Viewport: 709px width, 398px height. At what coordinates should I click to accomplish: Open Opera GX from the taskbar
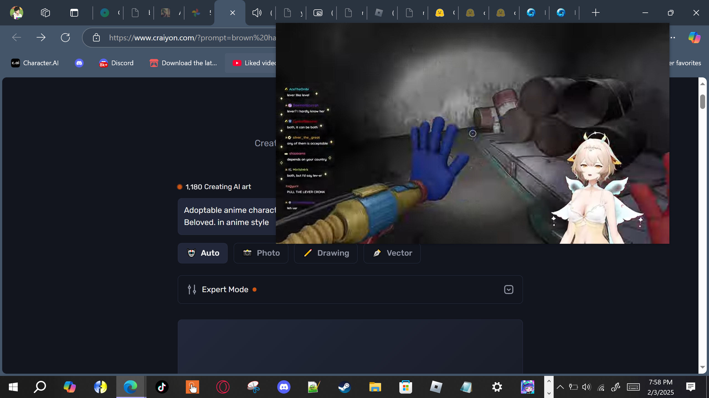[223, 387]
